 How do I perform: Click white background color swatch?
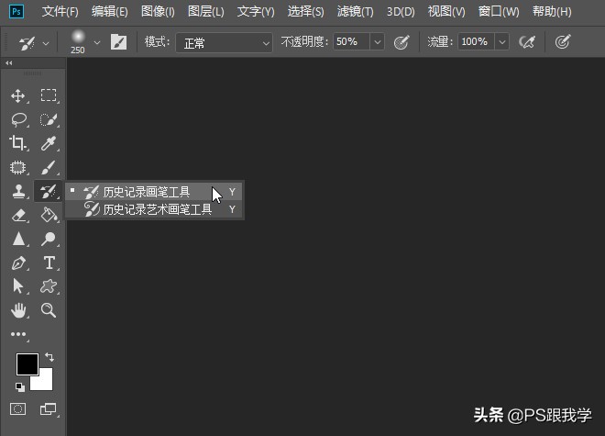pos(45,383)
